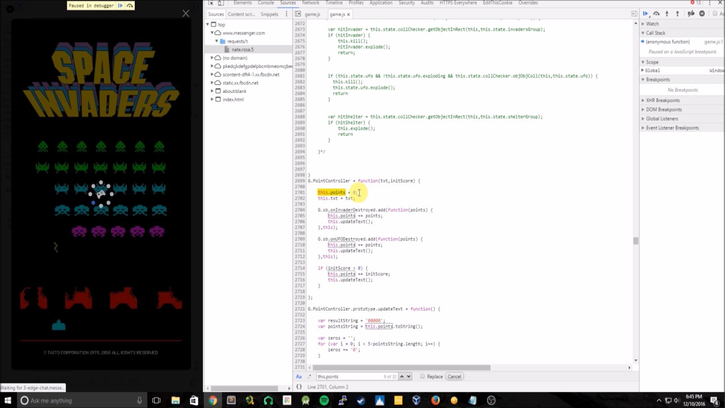Open the EditThisCookie tab
725x408 pixels.
point(498,3)
